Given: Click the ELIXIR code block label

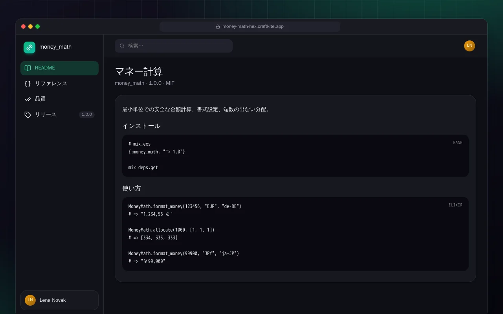Looking at the screenshot, I should (455, 205).
